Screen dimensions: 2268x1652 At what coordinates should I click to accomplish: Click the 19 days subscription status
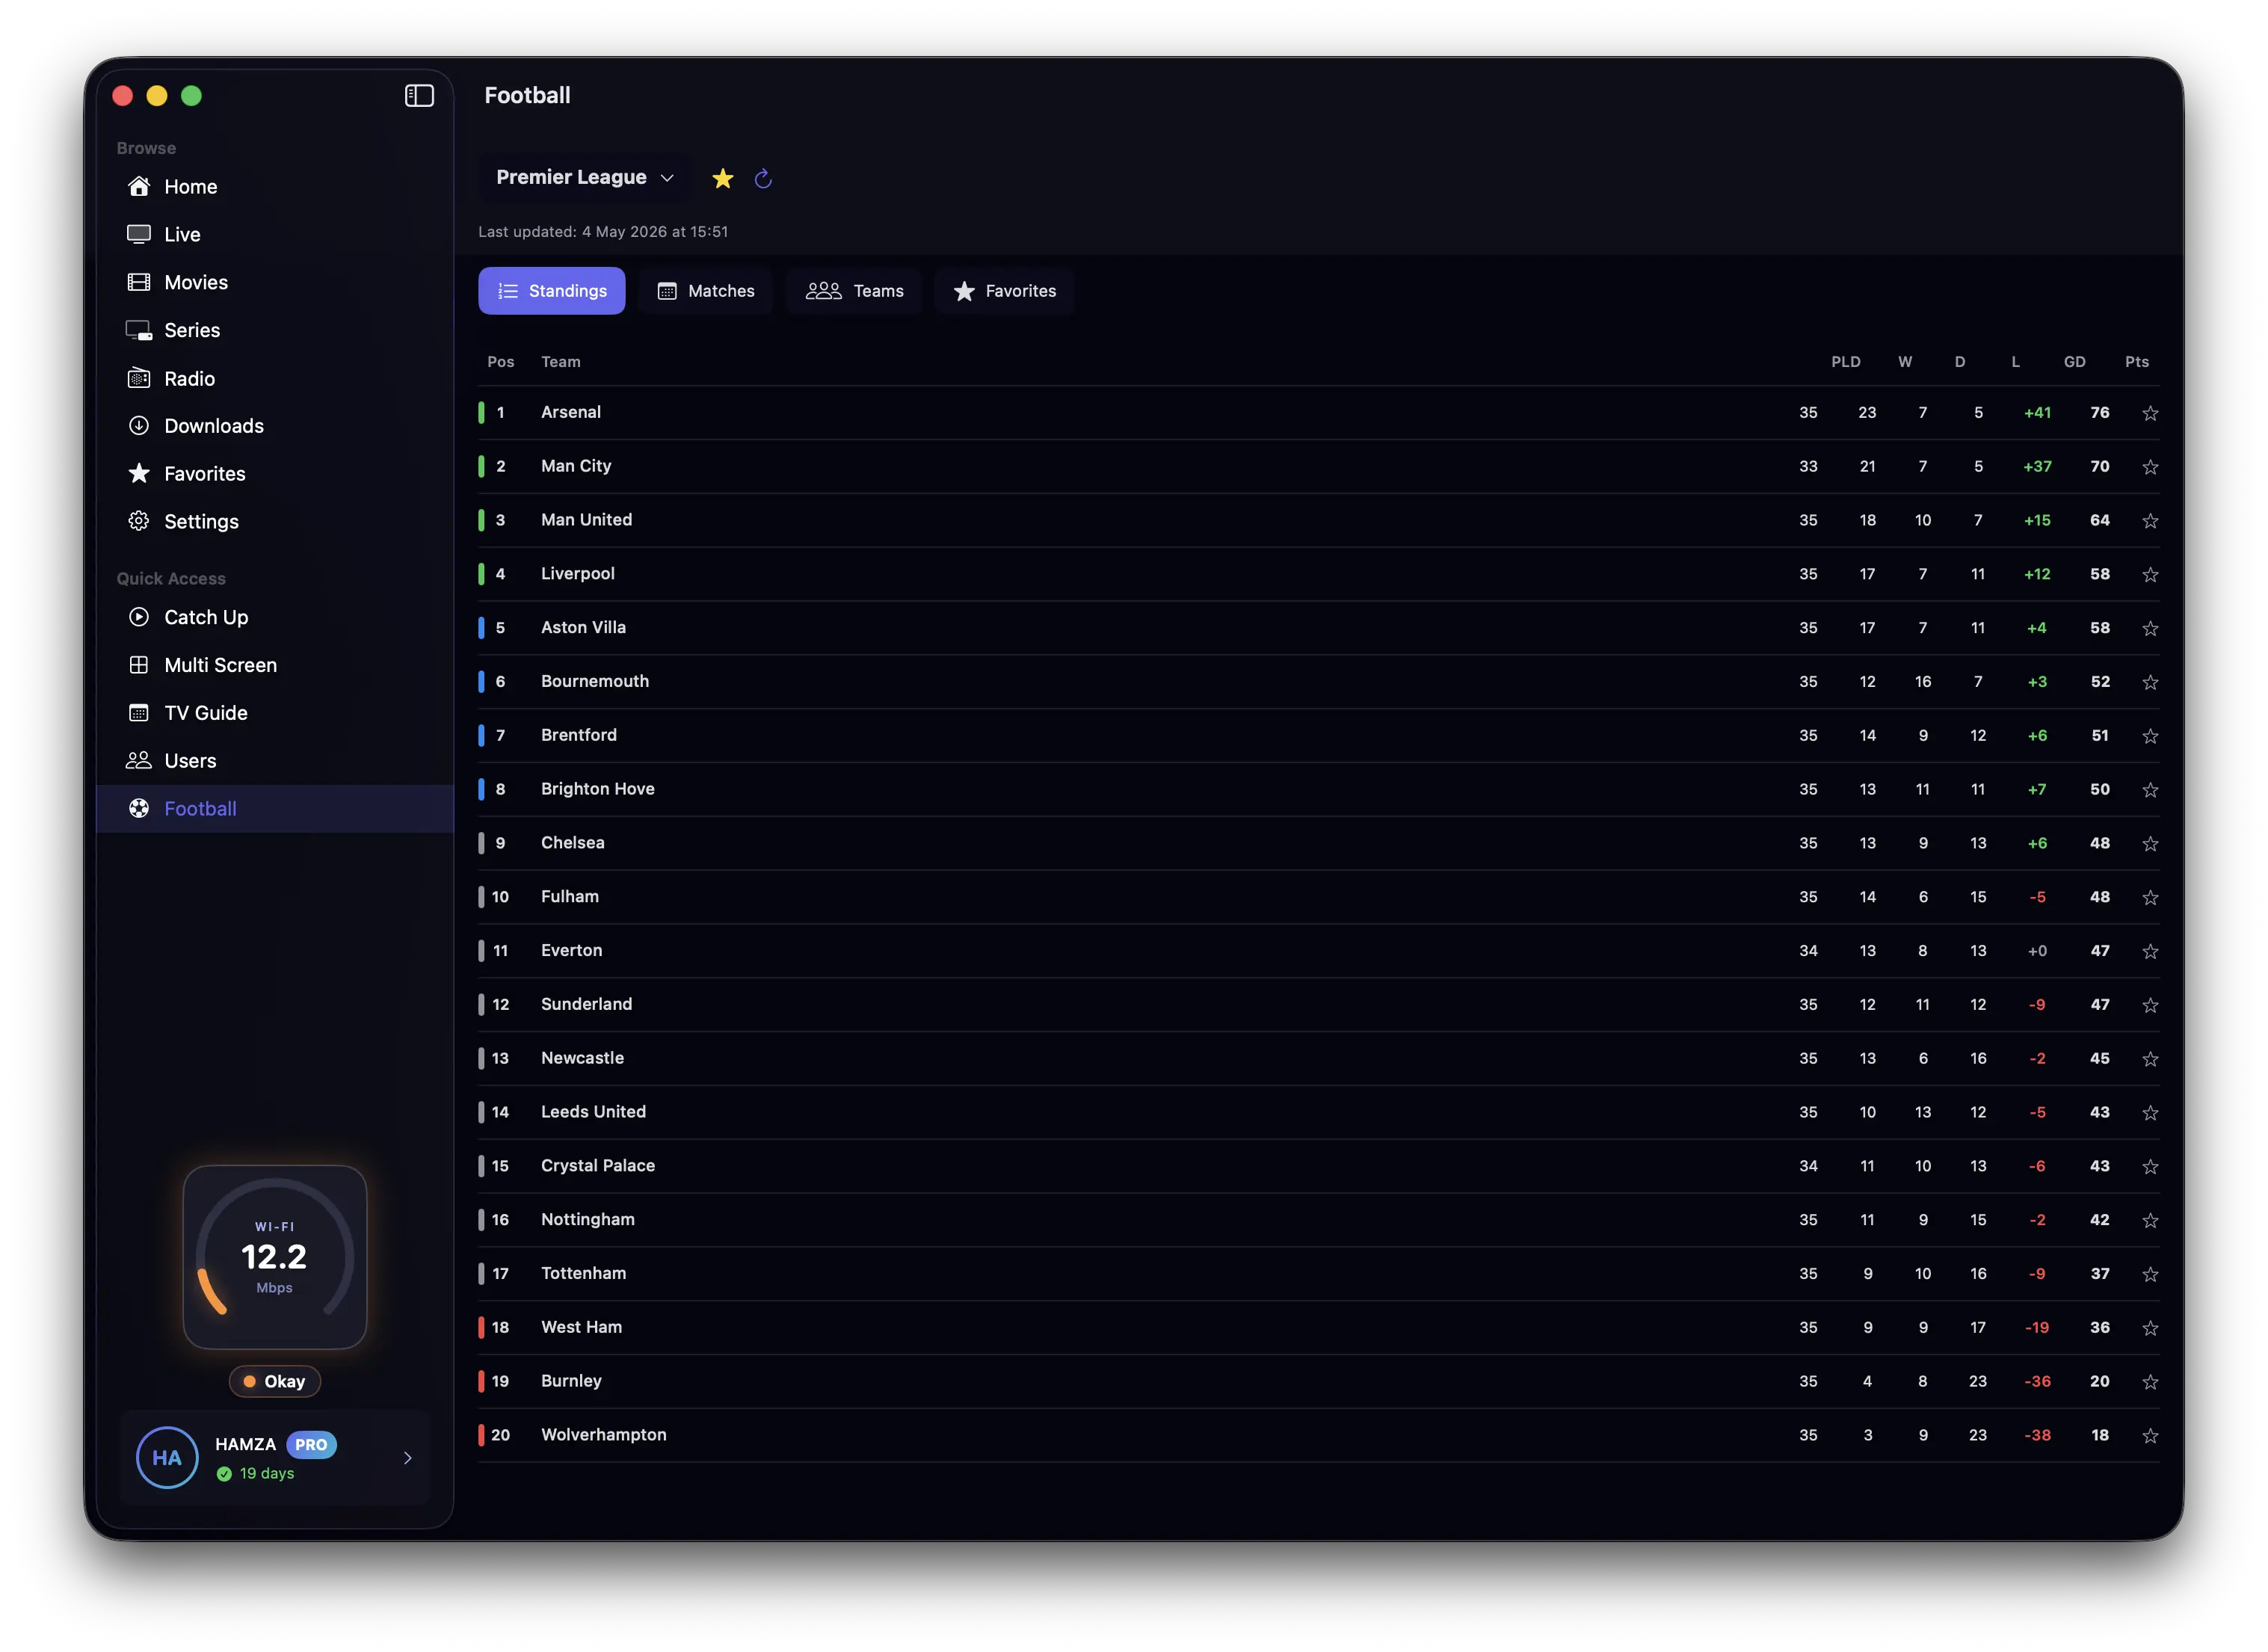click(256, 1473)
